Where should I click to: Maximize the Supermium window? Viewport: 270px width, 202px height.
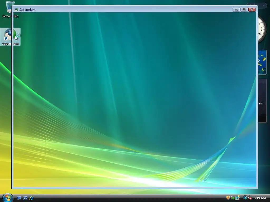click(244, 10)
